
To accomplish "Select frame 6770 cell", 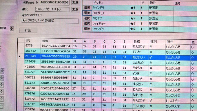I will click(x=32, y=46).
